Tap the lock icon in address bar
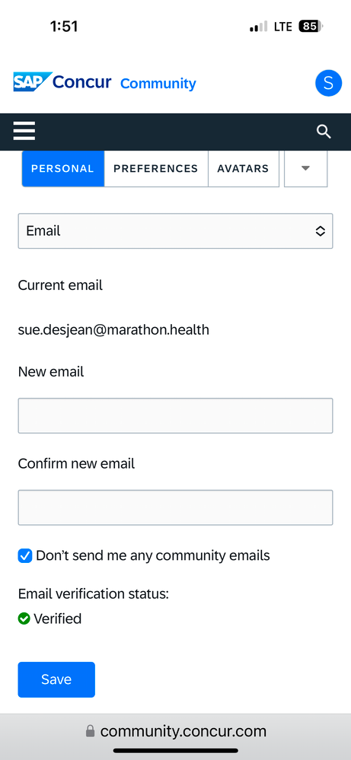The width and height of the screenshot is (351, 760). (90, 731)
